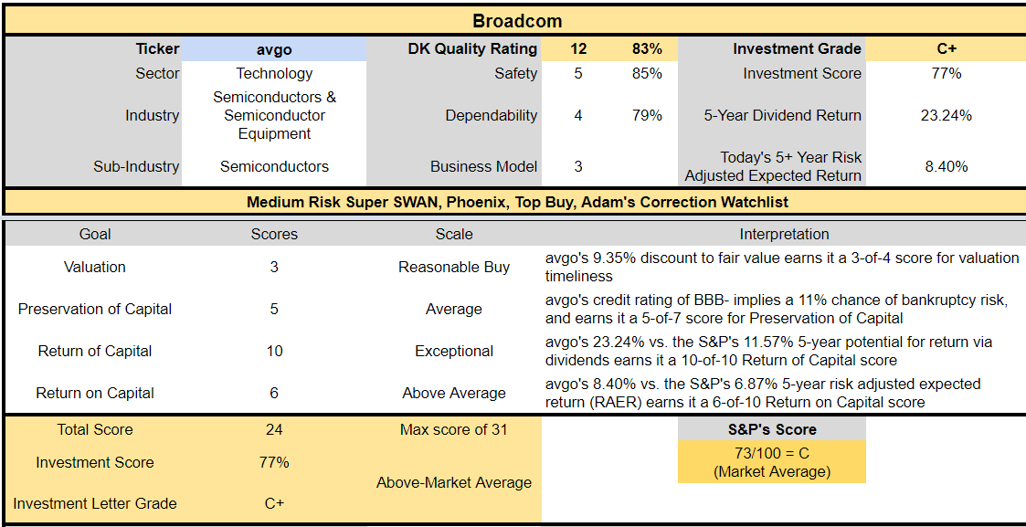Screen dimensions: 1026x527
Task: Click the Broadcom title header
Action: point(517,21)
